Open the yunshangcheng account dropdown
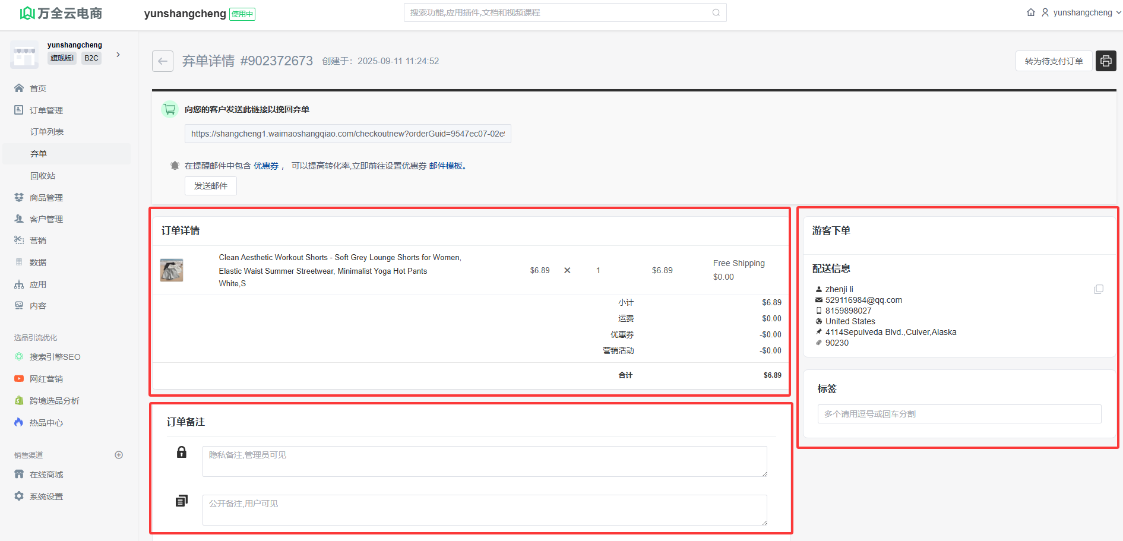Viewport: 1123px width, 541px height. [1082, 12]
